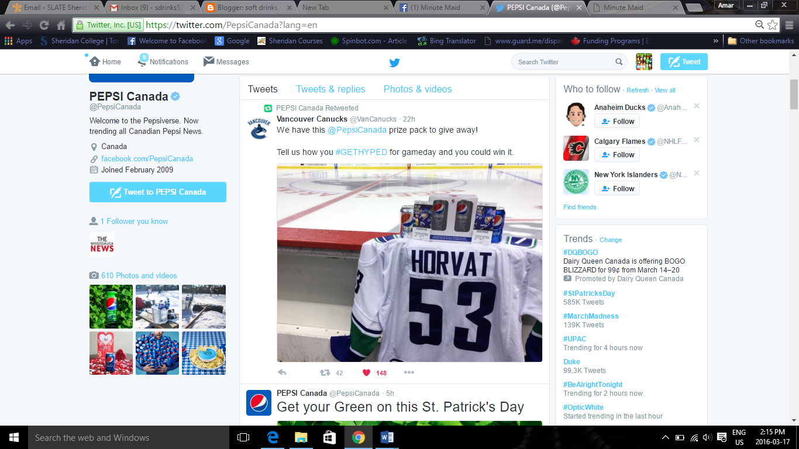Open facebook.com/PepsiCanada profile link
Viewport: 799px width, 449px height.
click(x=147, y=158)
